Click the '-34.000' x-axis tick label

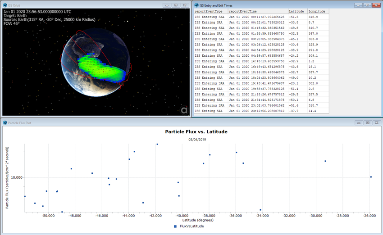262,216
